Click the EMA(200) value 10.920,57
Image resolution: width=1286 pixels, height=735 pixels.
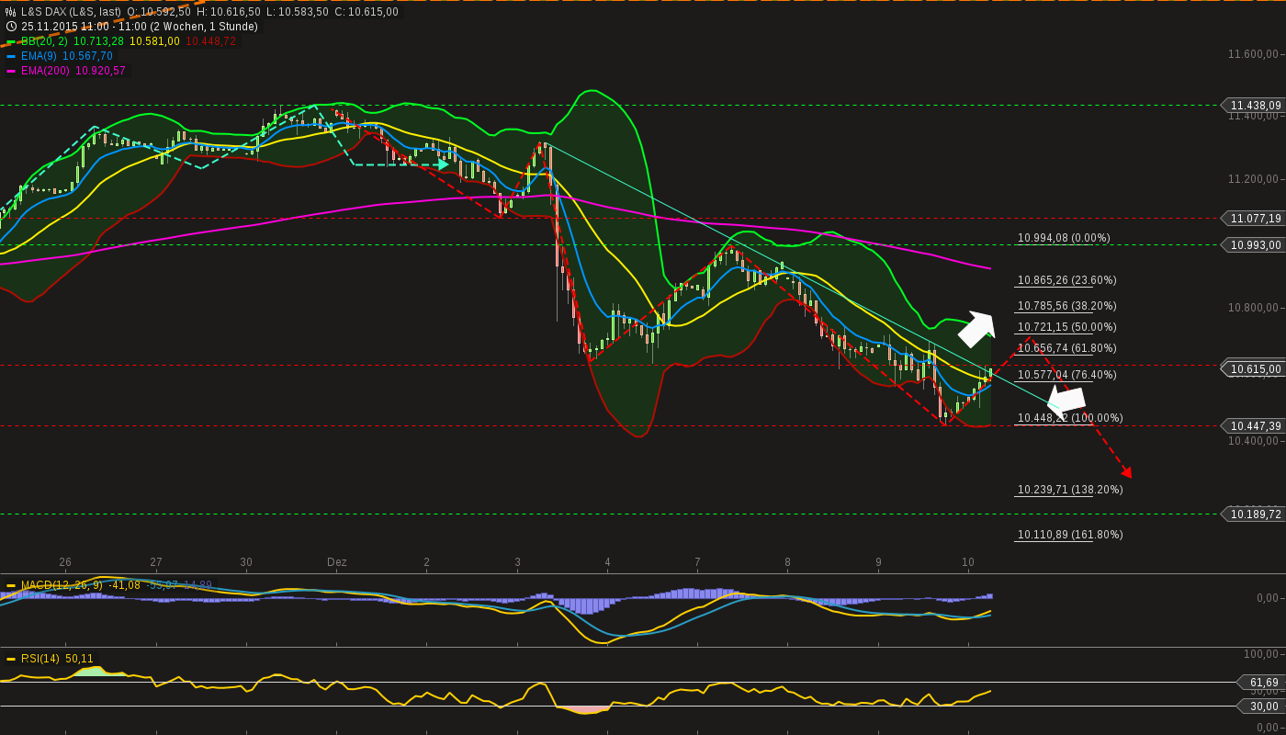tap(101, 71)
